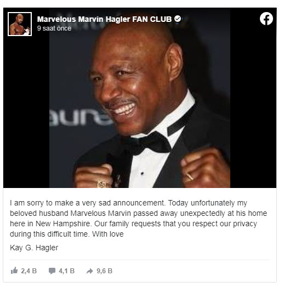Image resolution: width=284 pixels, height=288 pixels.
Task: Click the partial 'aure' logo behind man
Action: [79, 117]
